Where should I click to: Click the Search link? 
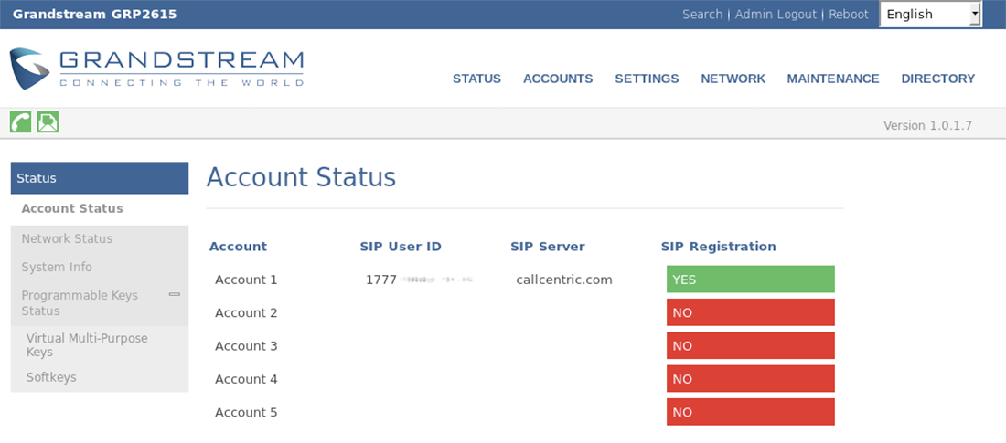point(702,14)
